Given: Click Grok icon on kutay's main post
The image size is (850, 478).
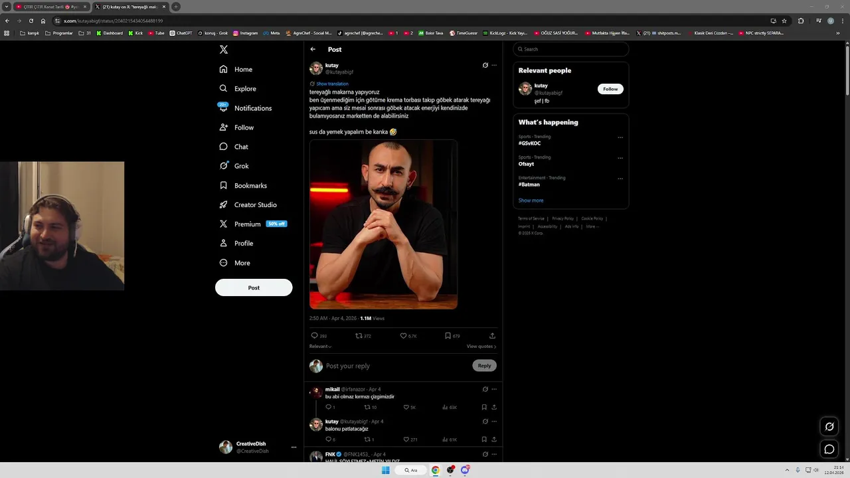Looking at the screenshot, I should coord(485,65).
